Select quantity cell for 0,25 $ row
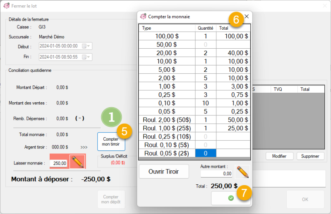This screenshot has width=331, height=214. [206, 95]
